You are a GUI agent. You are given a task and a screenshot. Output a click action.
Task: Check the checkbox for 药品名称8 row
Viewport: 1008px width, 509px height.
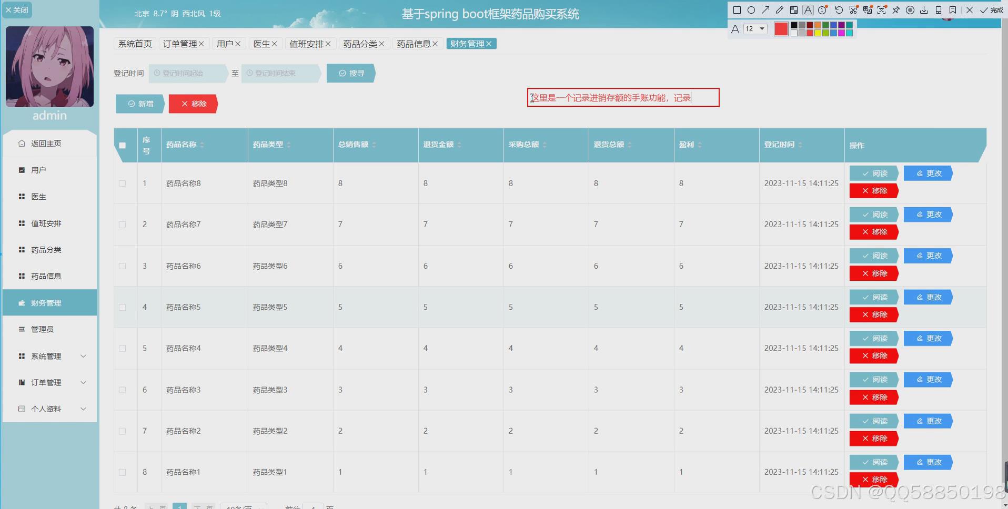pos(123,184)
